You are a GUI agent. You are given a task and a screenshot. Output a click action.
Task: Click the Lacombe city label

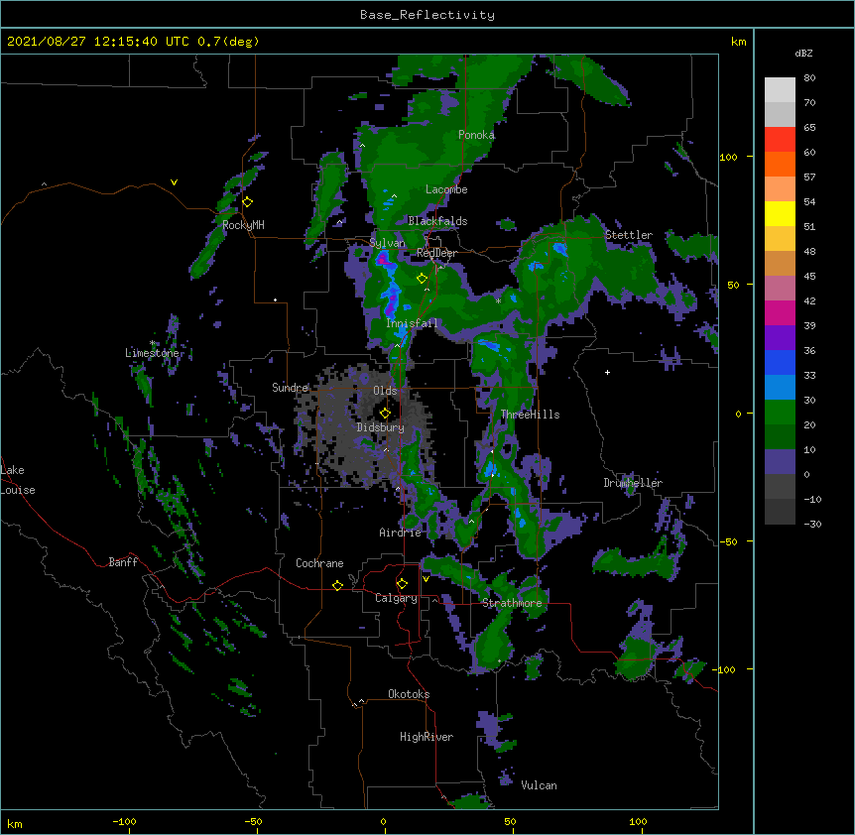point(446,189)
